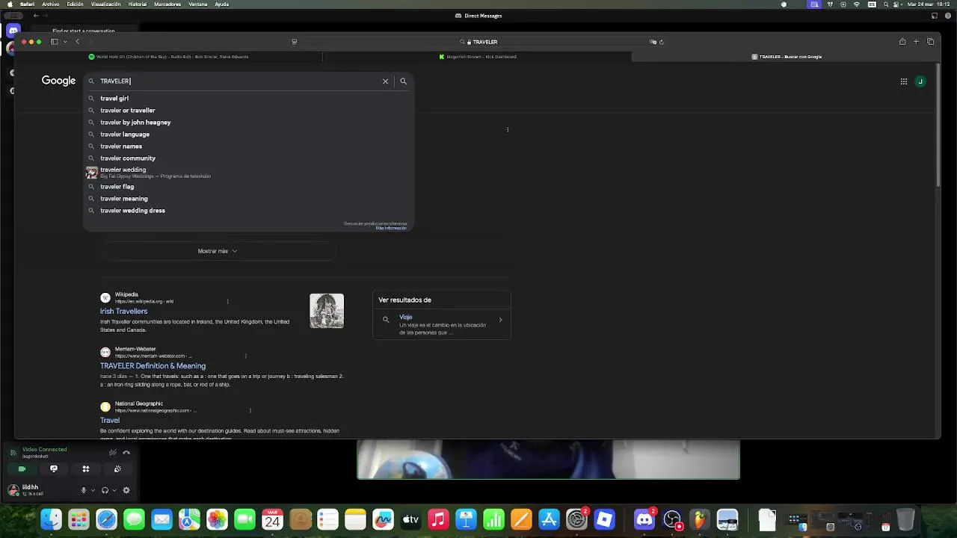This screenshot has height=538, width=957.
Task: Open the 'Irish Travellers' Wikipedia result
Action: pyautogui.click(x=123, y=312)
